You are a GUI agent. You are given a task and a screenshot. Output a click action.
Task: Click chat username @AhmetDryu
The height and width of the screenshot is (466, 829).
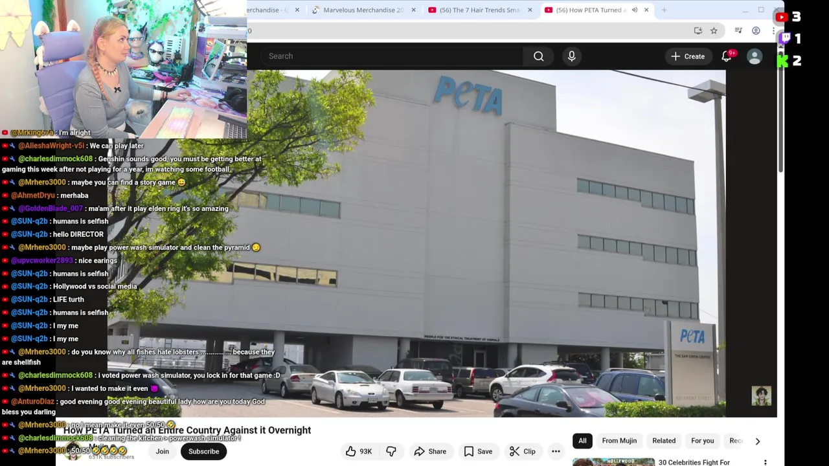(x=33, y=195)
